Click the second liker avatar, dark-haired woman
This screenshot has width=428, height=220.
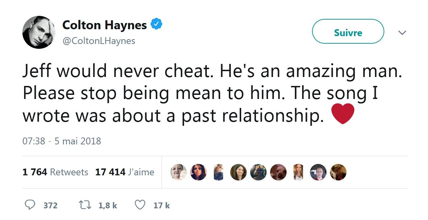(x=199, y=172)
